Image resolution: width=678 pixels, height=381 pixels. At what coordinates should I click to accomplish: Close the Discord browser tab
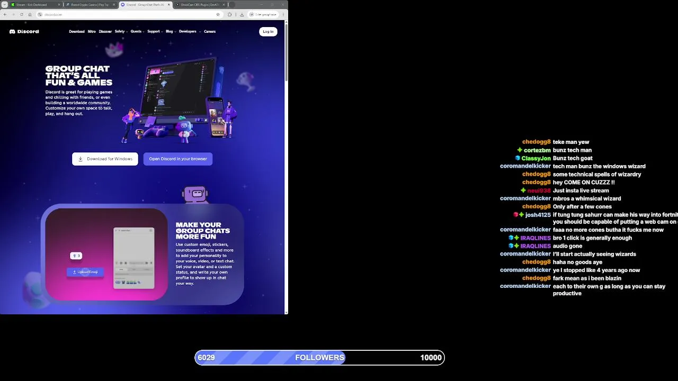169,5
